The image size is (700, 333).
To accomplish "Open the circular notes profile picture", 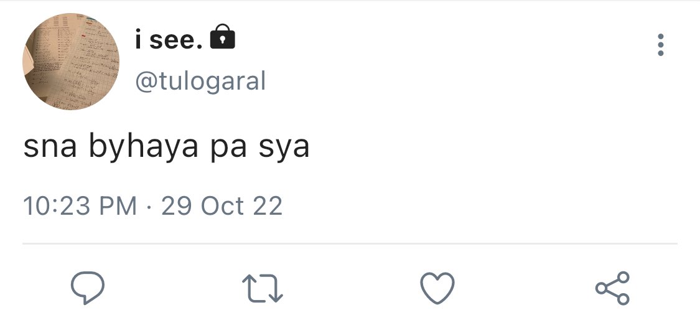I will pos(71,62).
